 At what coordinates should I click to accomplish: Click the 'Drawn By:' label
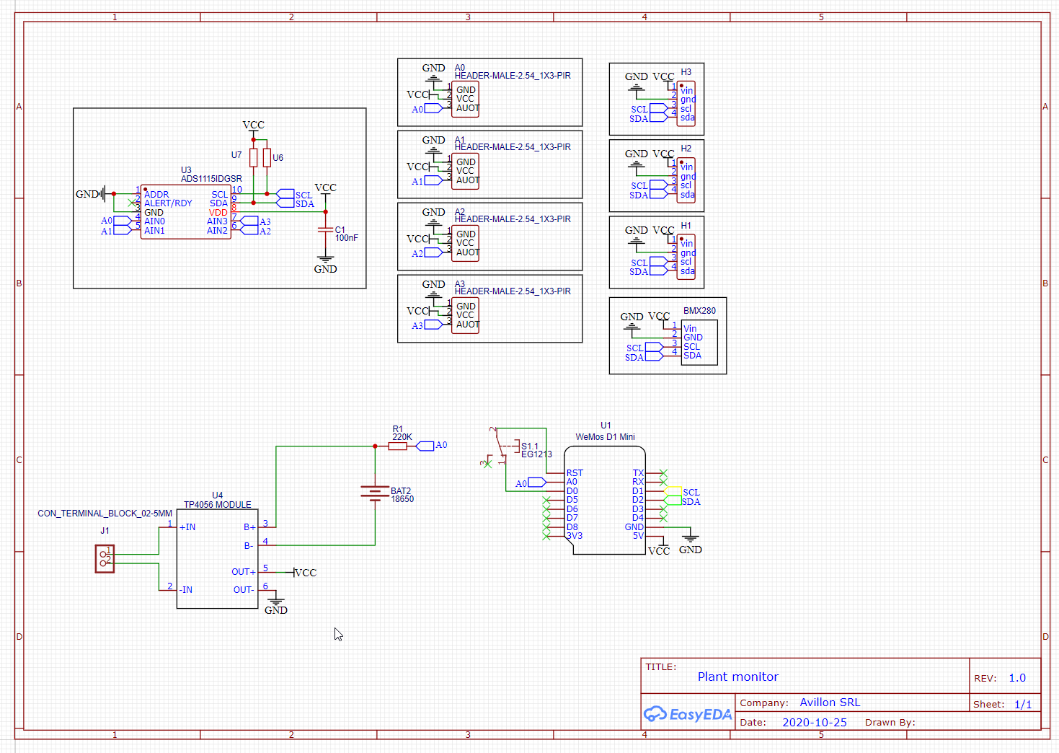pos(890,722)
